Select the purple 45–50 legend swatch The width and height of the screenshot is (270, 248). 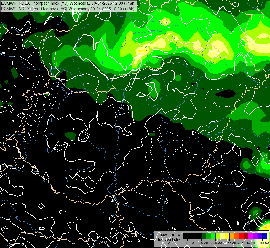point(255,236)
